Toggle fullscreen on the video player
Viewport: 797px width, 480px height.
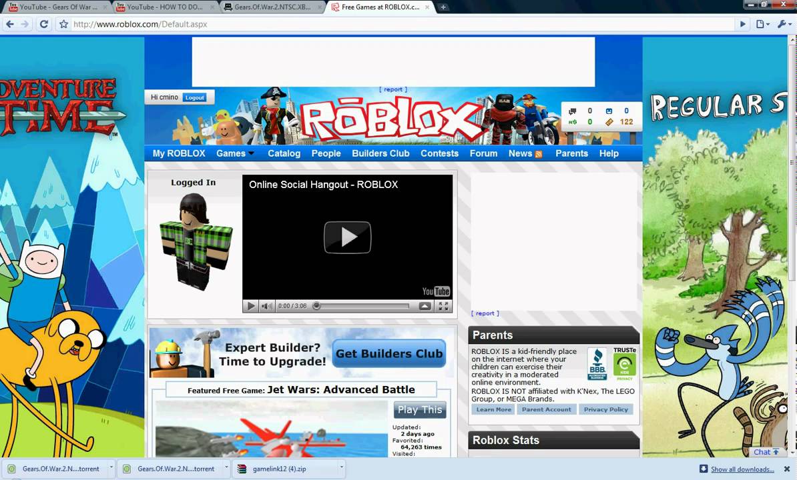coord(443,306)
